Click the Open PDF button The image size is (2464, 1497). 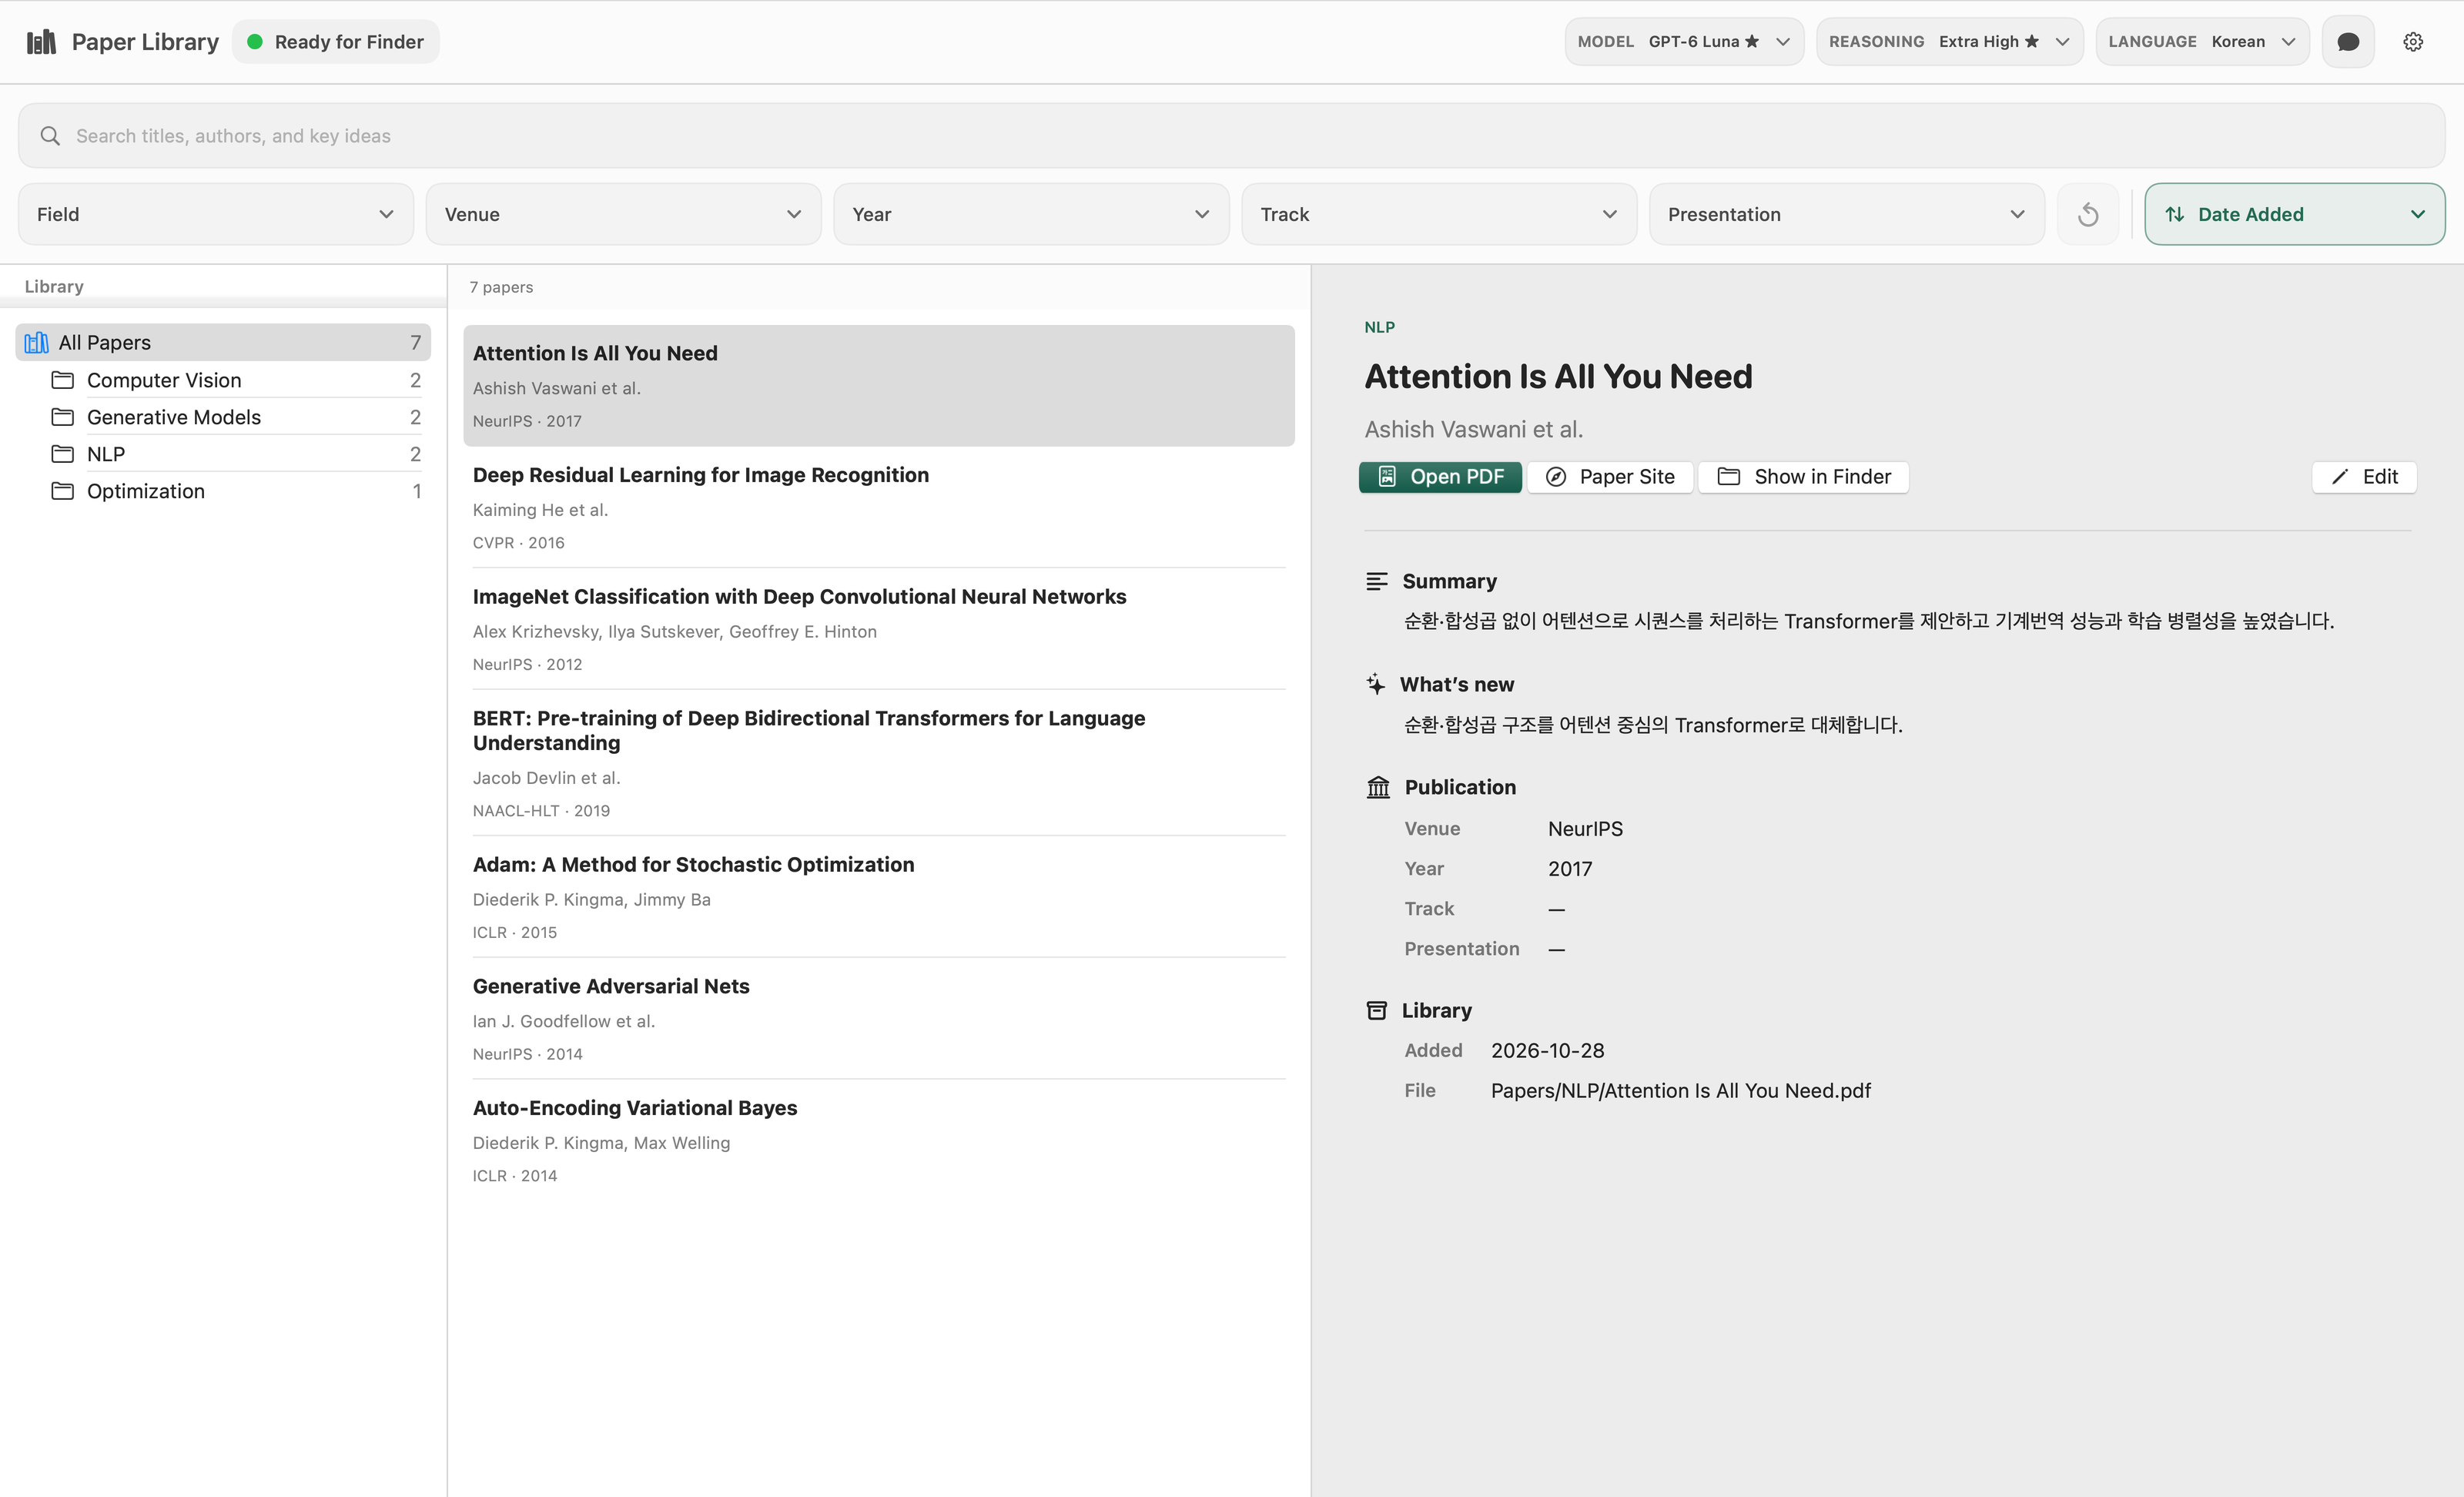coord(1440,477)
